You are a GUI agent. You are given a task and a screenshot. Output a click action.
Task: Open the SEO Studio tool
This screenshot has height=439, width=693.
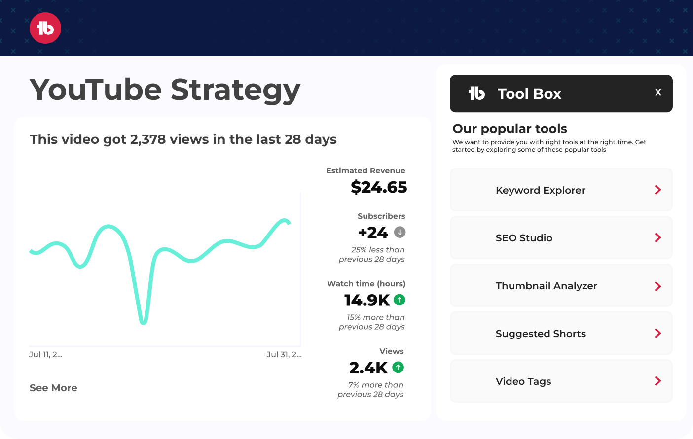click(524, 237)
